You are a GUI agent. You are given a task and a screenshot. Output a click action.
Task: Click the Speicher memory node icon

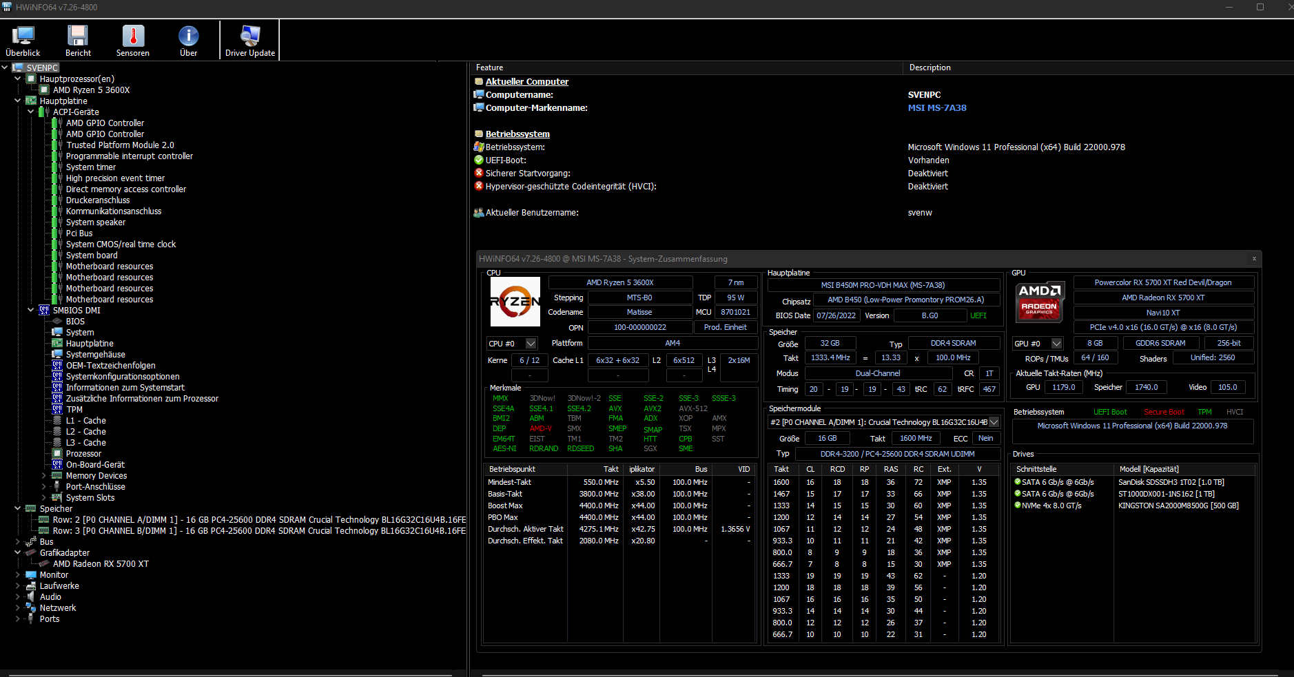pos(31,508)
